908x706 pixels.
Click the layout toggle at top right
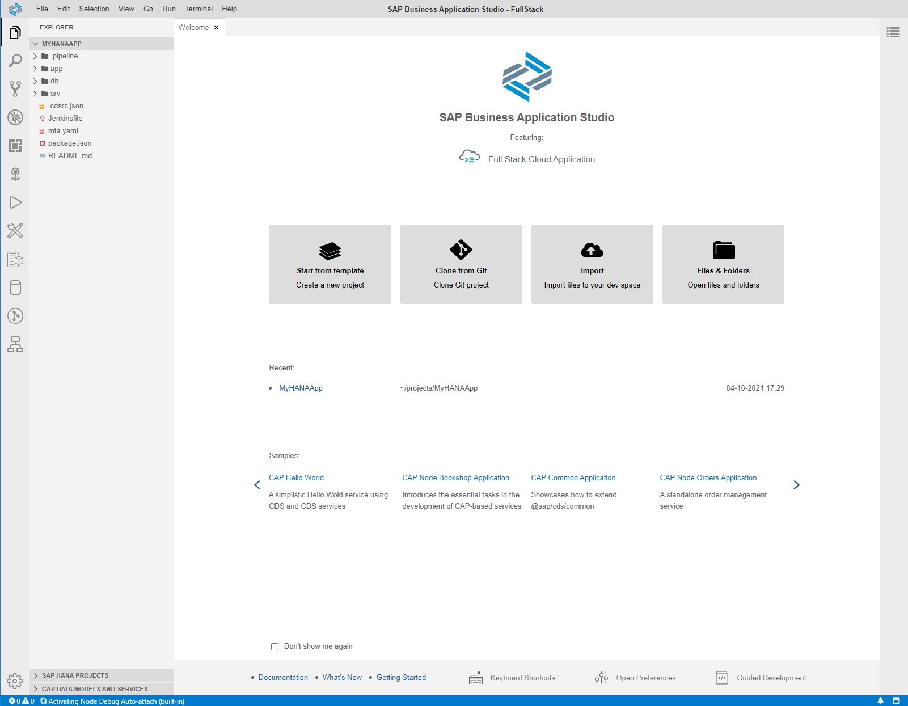893,32
